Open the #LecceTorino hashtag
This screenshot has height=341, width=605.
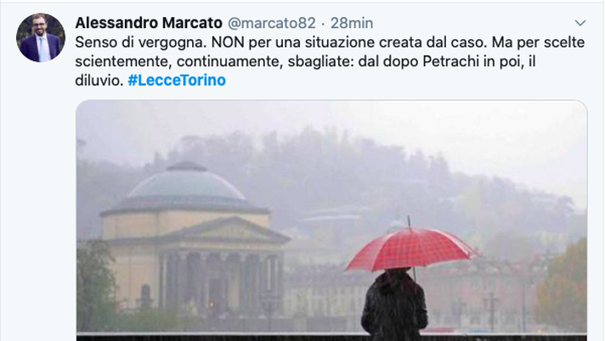(x=177, y=80)
